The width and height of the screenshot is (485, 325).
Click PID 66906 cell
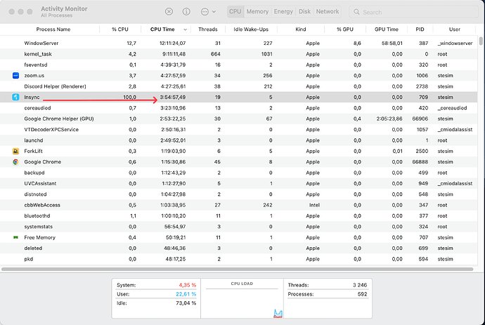420,119
